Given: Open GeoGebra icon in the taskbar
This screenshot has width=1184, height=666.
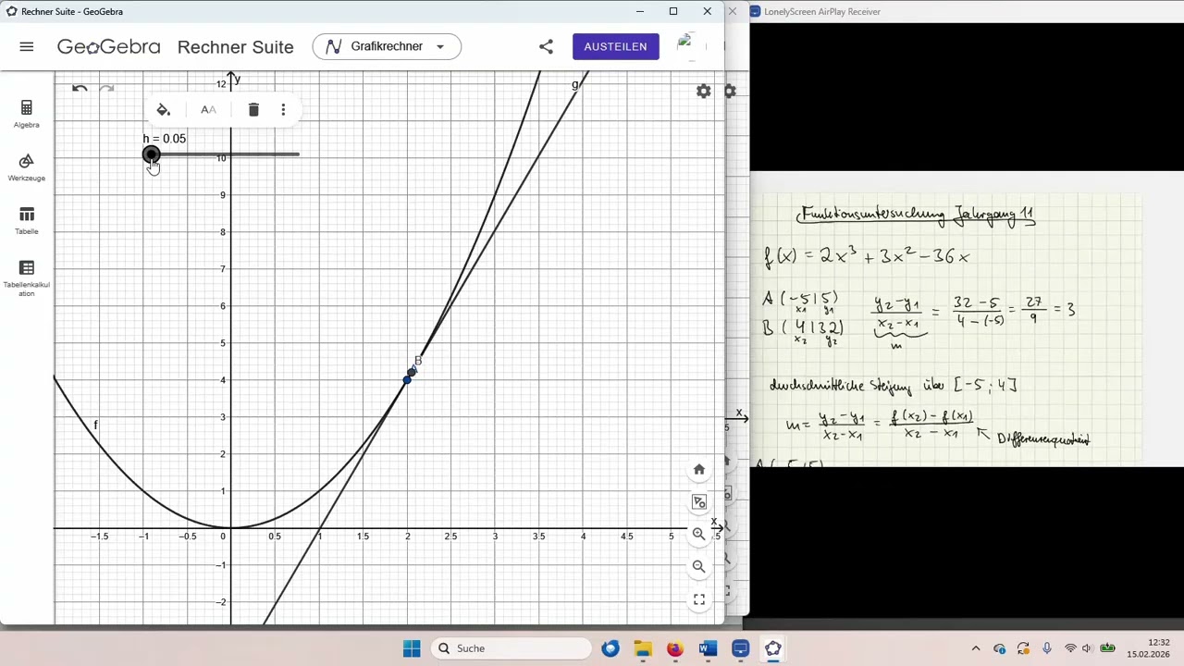Looking at the screenshot, I should tap(772, 648).
